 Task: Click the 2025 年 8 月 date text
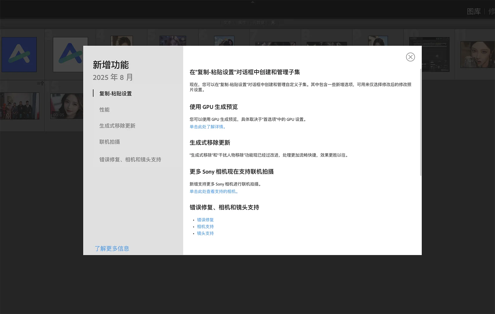(x=113, y=77)
